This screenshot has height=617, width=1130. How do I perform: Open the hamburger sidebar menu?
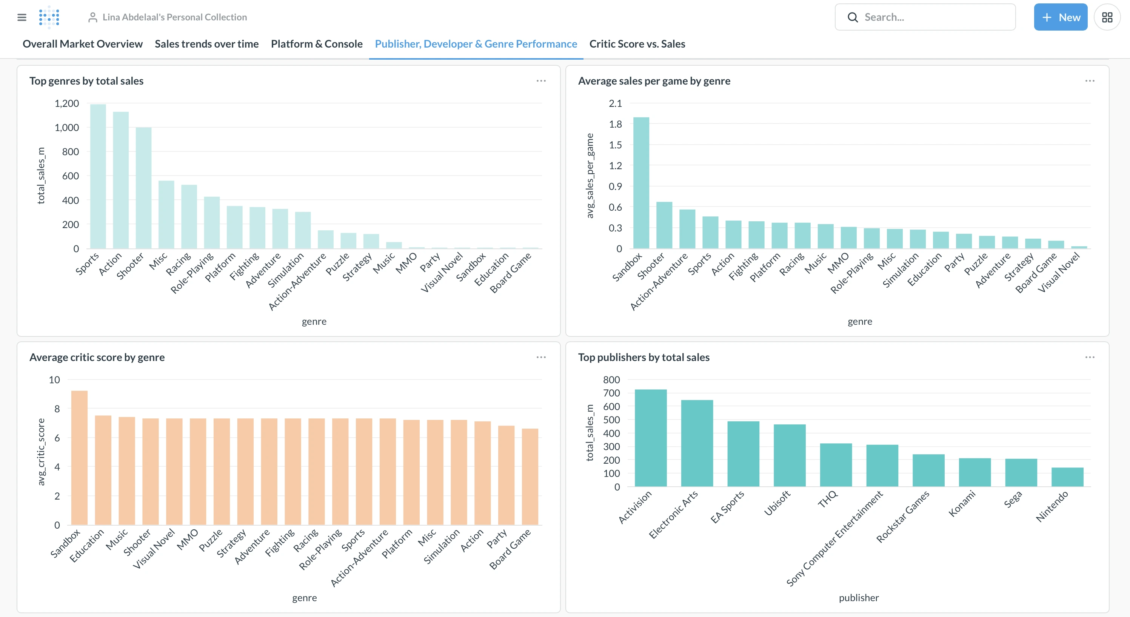pyautogui.click(x=22, y=17)
